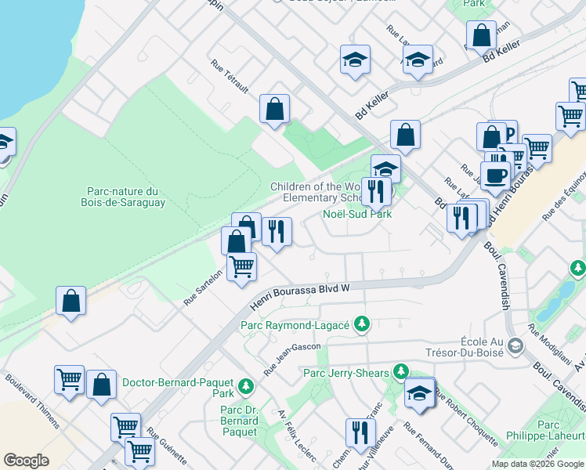Viewport: 586px width, 470px height.
Task: Open the restaurant marker near Av. Félix Leclerc bottom
Action: pyautogui.click(x=360, y=434)
